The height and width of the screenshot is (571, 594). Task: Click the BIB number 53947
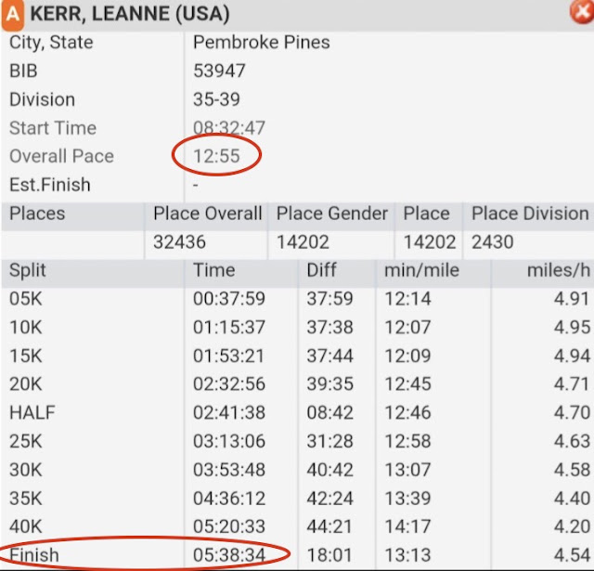click(219, 71)
